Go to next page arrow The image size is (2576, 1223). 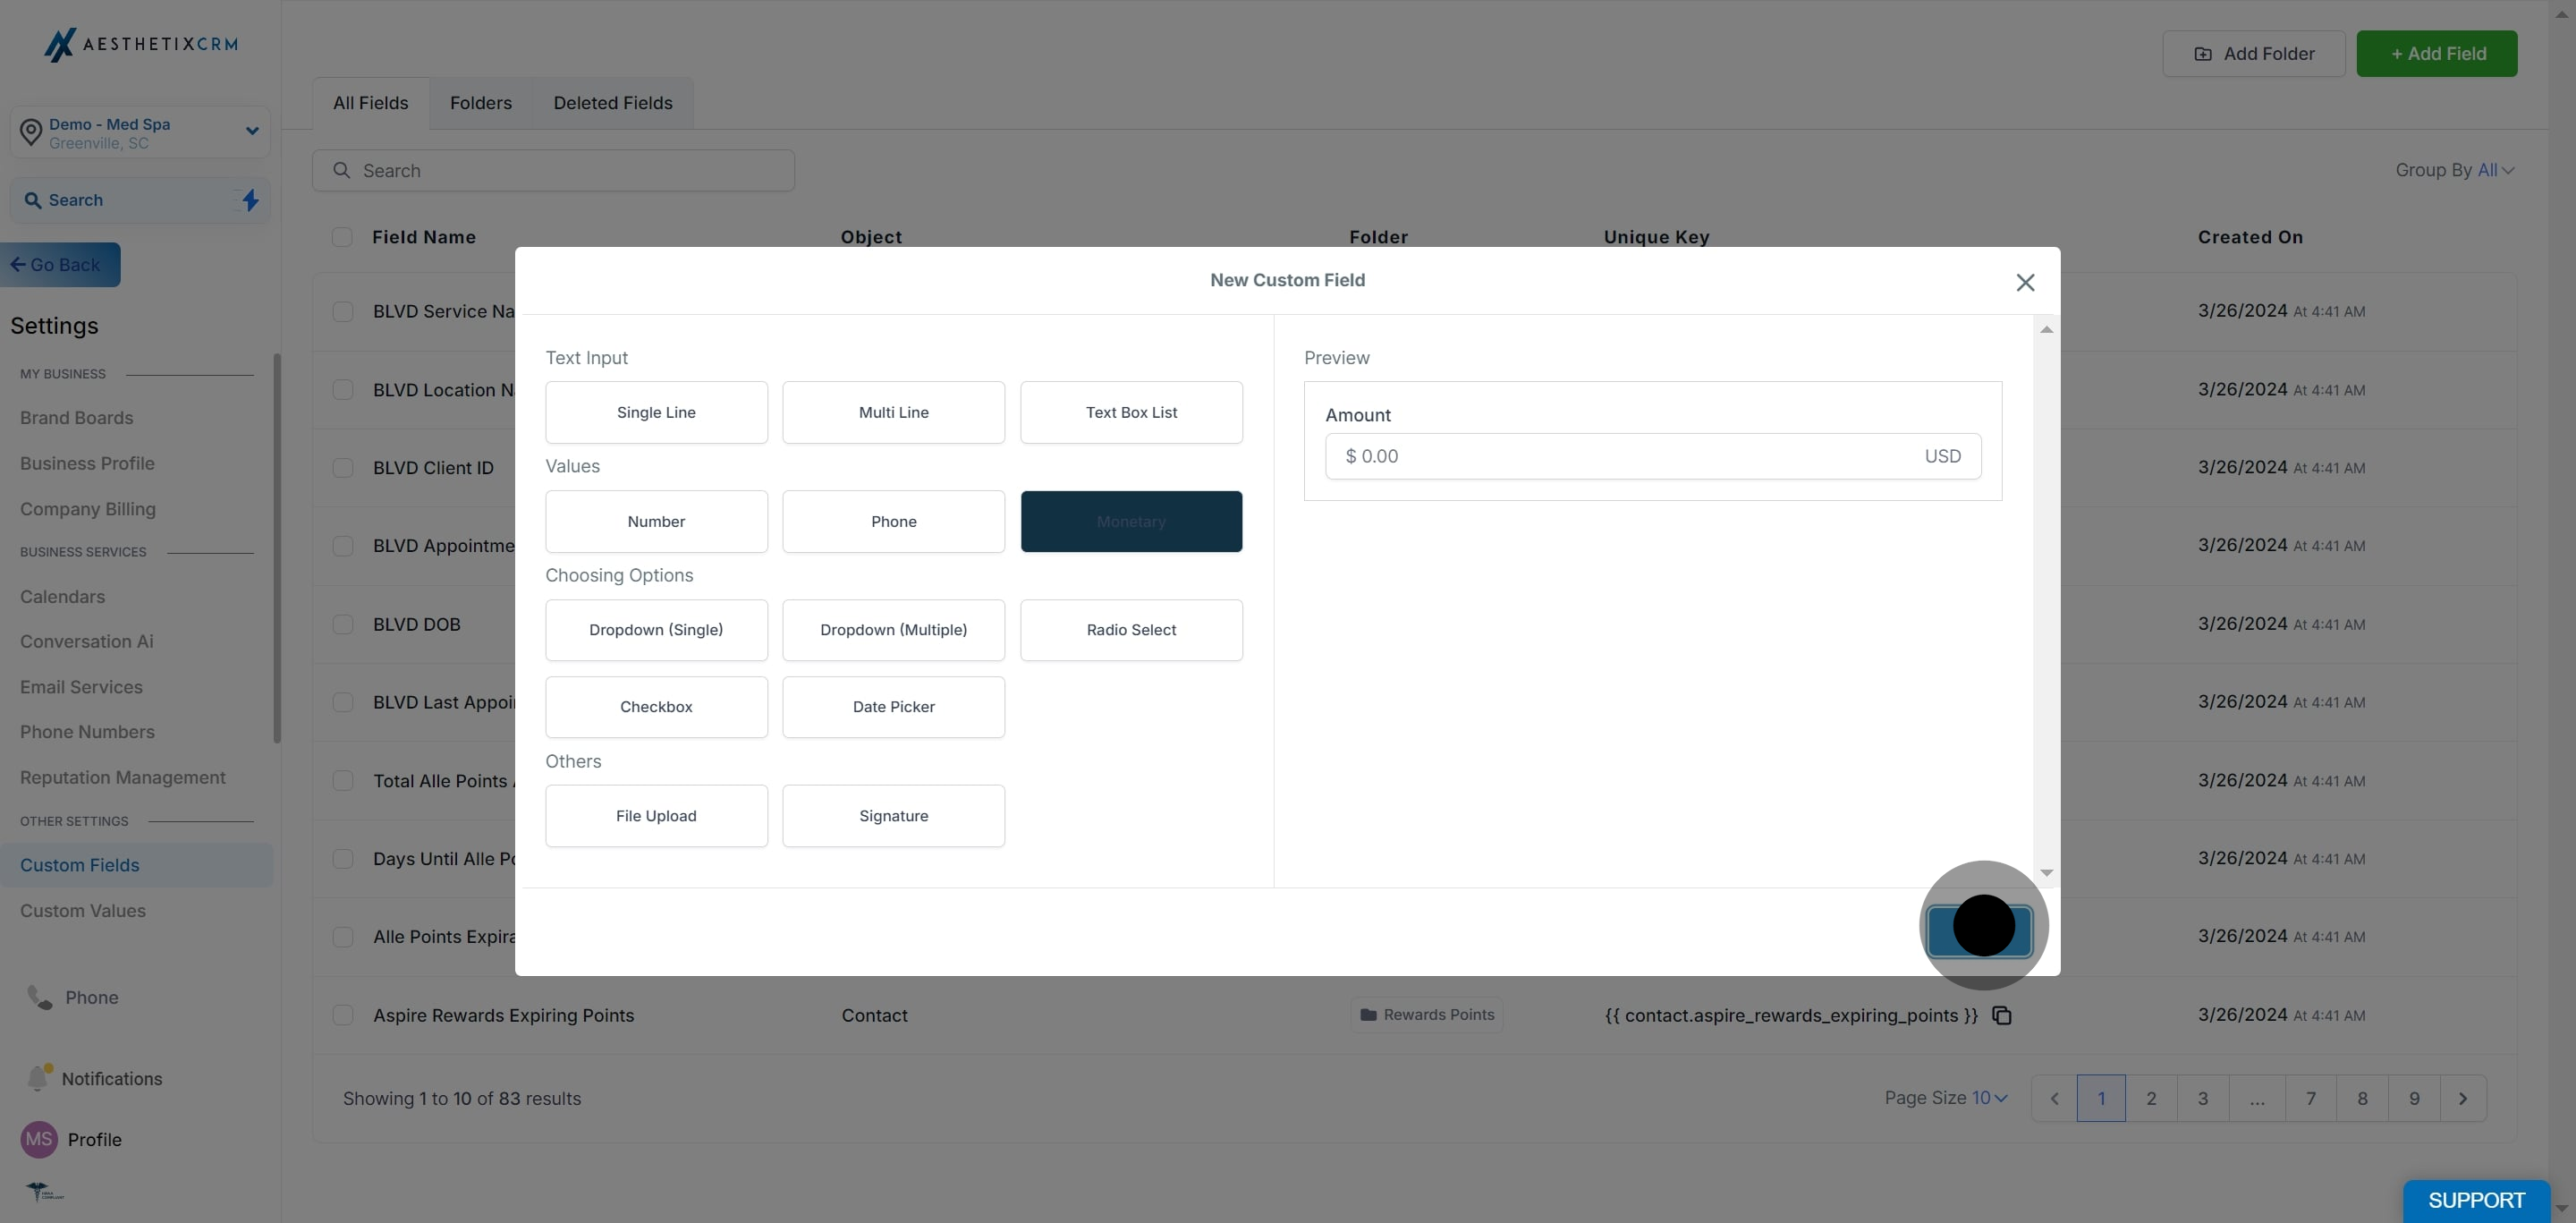pos(2462,1098)
